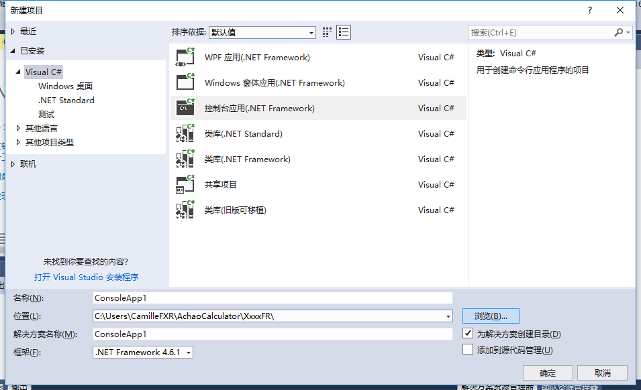Click 浏览(B)... button
641x390 pixels.
[x=491, y=316]
